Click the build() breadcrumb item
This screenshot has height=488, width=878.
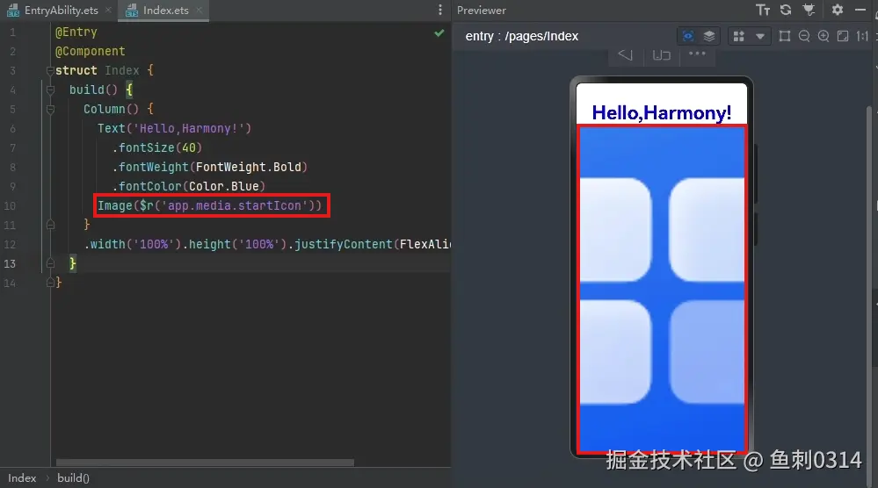point(73,478)
